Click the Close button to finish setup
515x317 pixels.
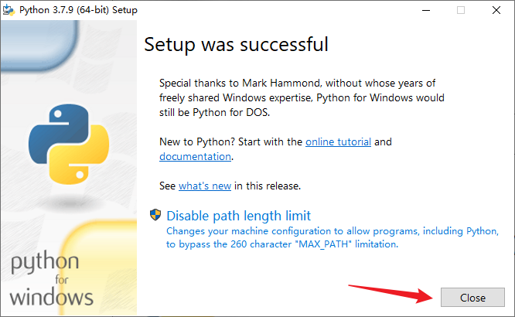click(x=472, y=298)
